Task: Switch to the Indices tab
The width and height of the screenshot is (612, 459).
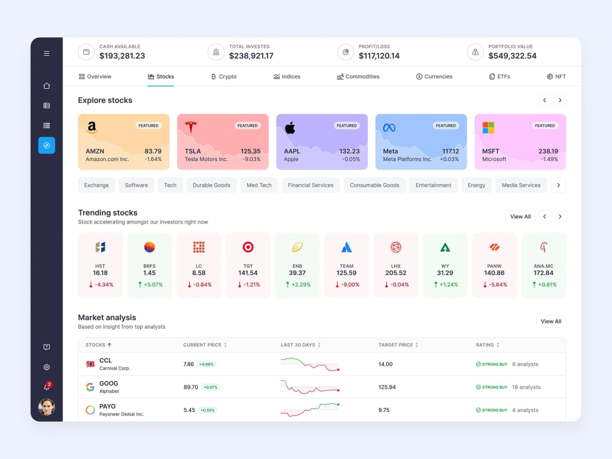Action: [x=287, y=76]
